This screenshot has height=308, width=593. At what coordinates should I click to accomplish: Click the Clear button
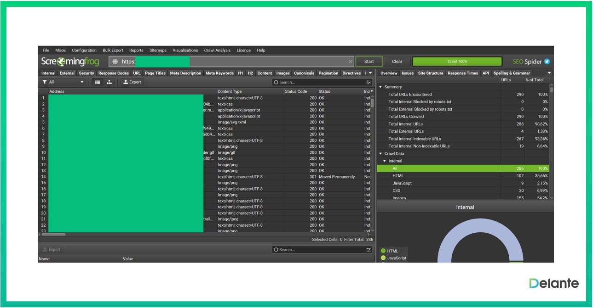click(397, 62)
